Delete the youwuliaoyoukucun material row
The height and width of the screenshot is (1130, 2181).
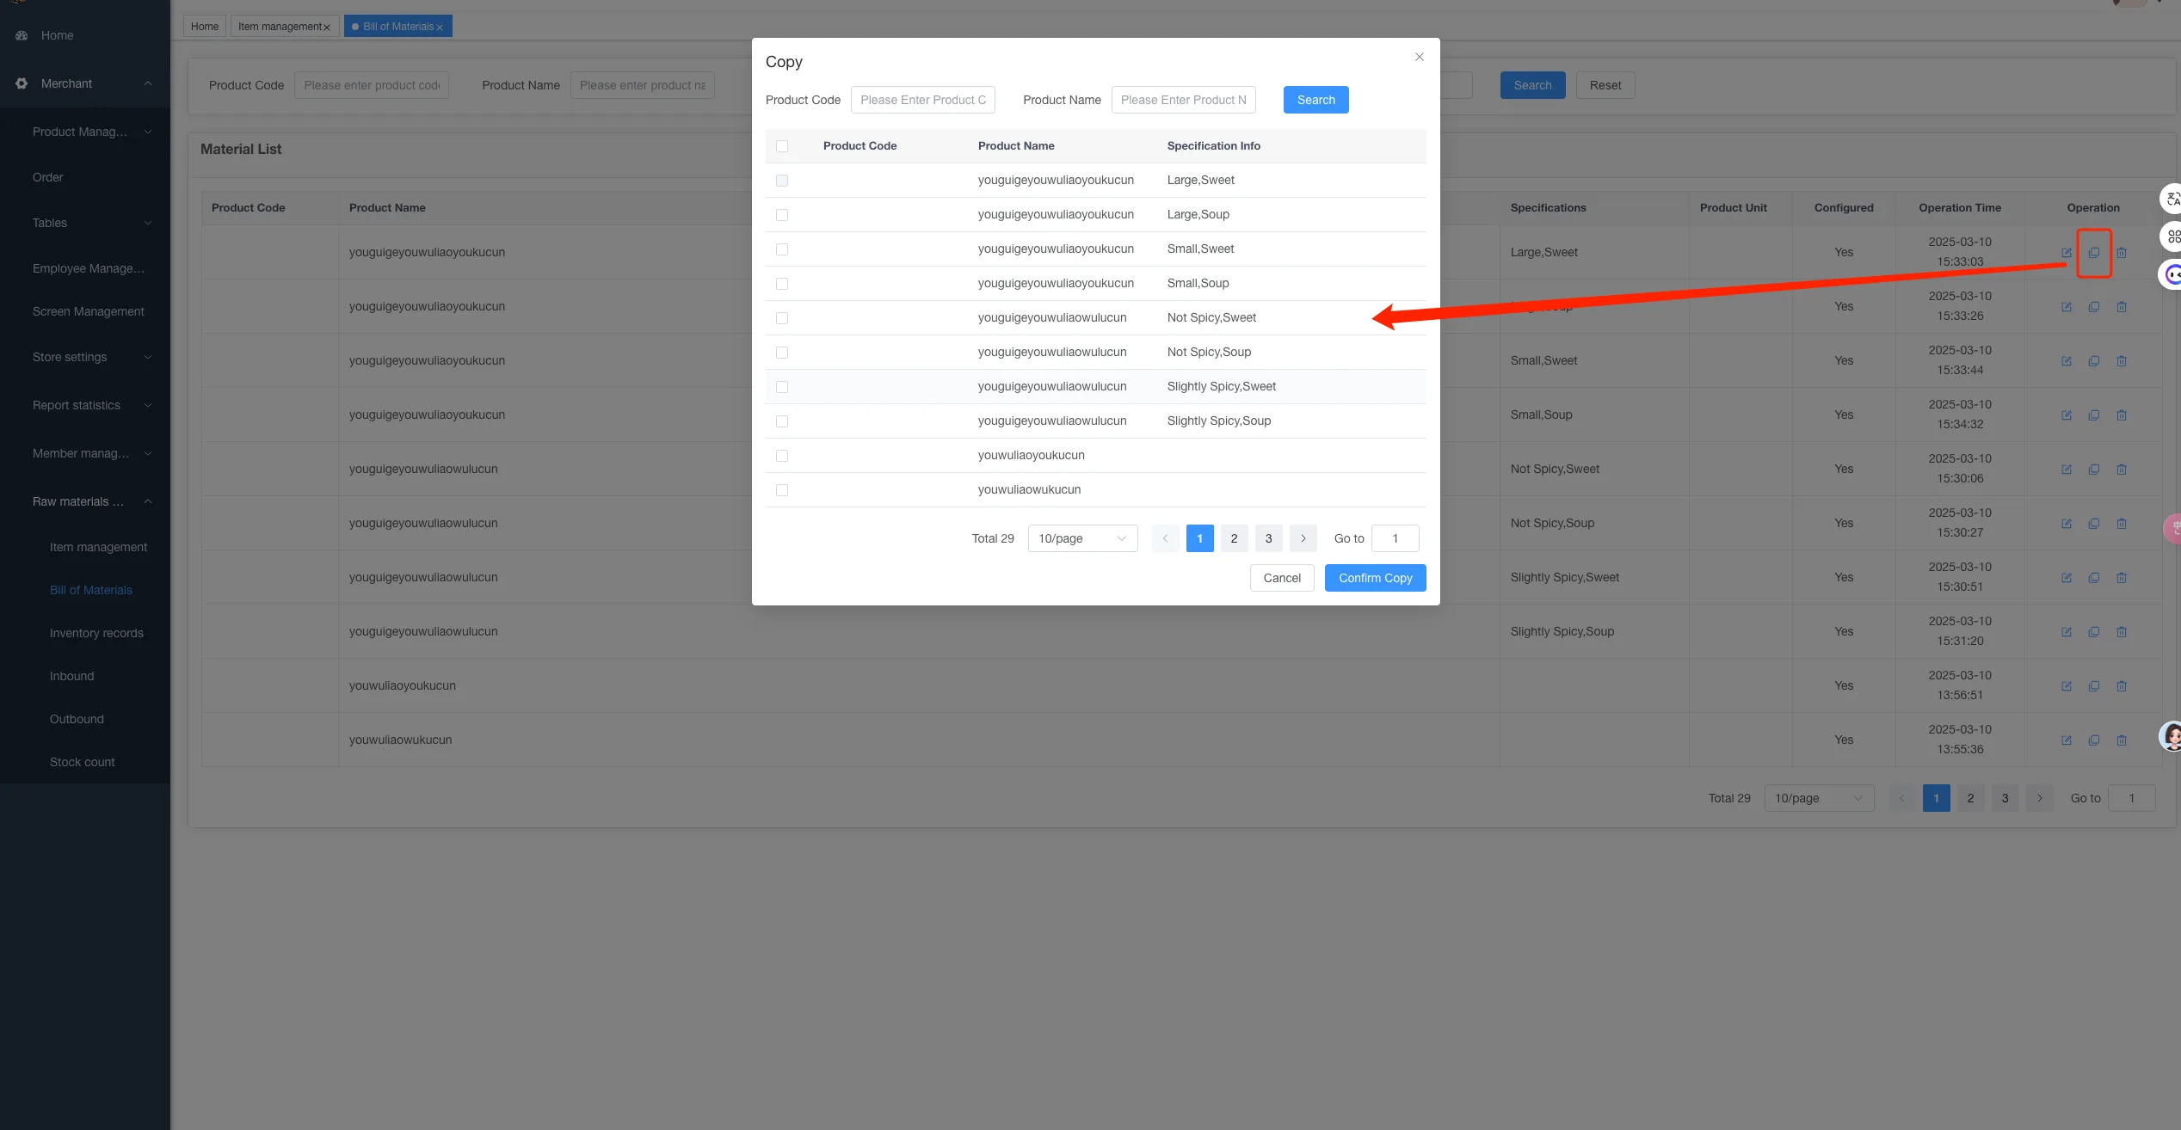[2121, 686]
